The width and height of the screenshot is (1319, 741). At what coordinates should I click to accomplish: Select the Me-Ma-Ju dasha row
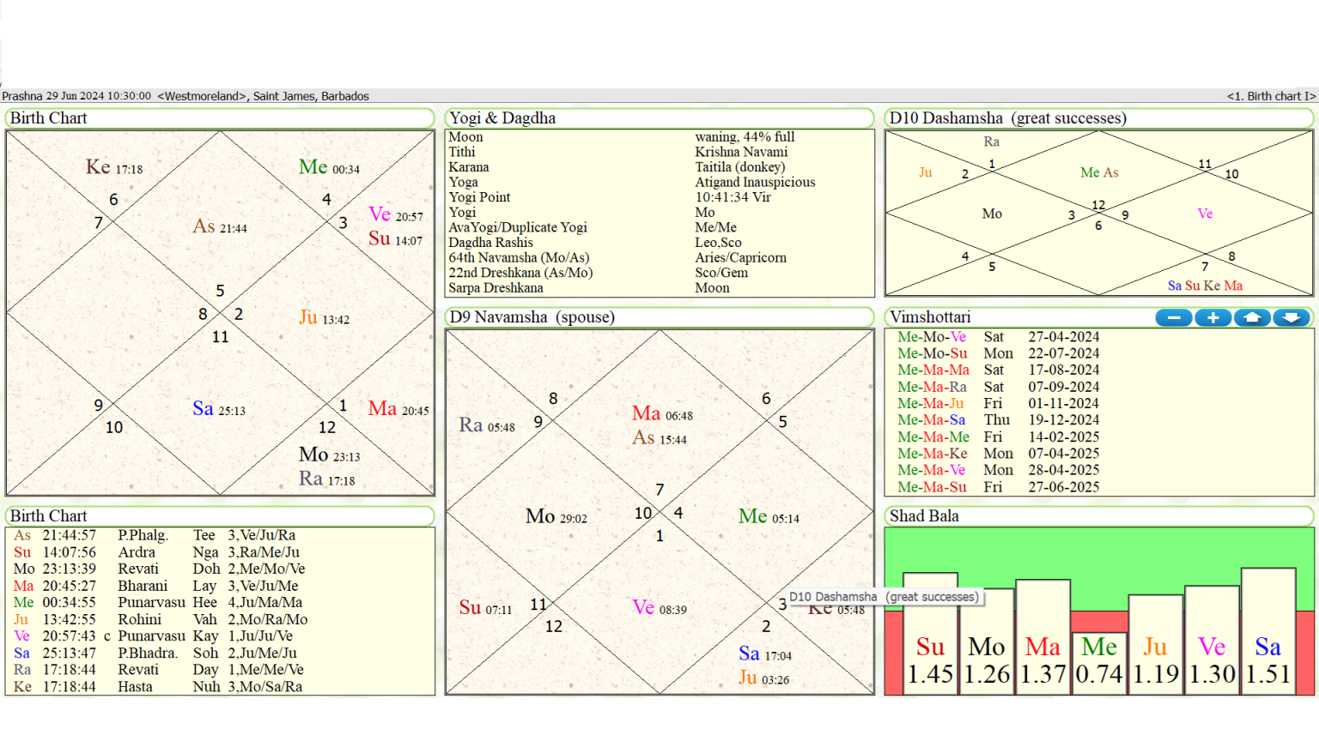pos(999,403)
